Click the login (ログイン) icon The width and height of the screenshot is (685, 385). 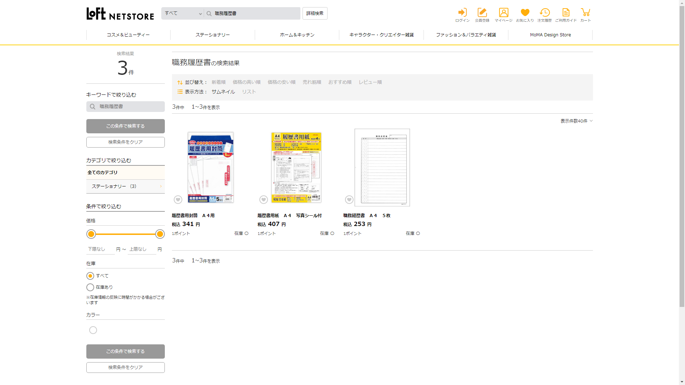tap(462, 13)
